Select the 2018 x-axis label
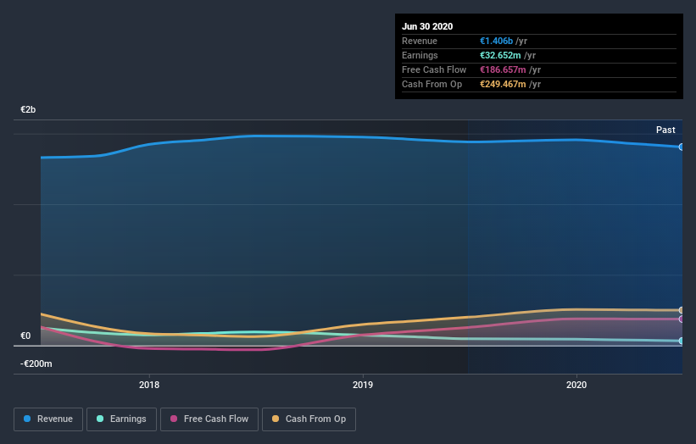The width and height of the screenshot is (696, 444). (149, 385)
